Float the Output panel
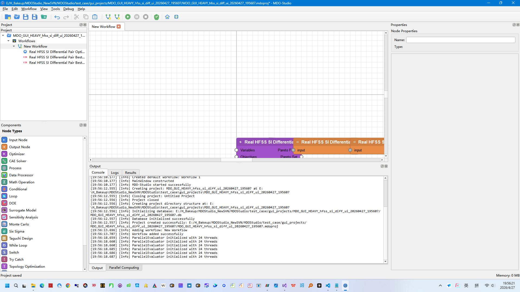This screenshot has width=520, height=292. point(382,166)
